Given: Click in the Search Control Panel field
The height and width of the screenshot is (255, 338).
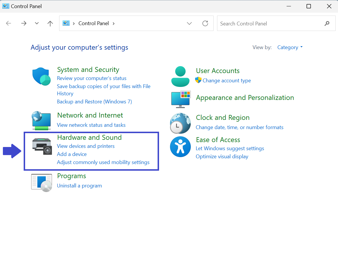Looking at the screenshot, I should pyautogui.click(x=270, y=23).
